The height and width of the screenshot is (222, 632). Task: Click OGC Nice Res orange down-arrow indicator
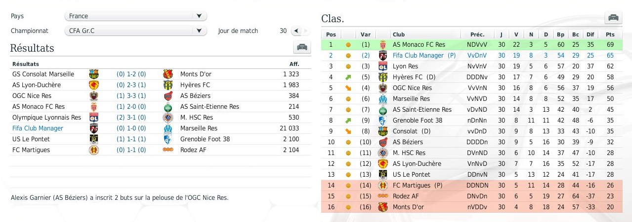pos(348,88)
